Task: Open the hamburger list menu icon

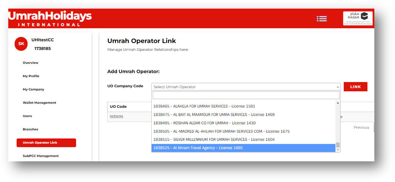Action: click(322, 18)
